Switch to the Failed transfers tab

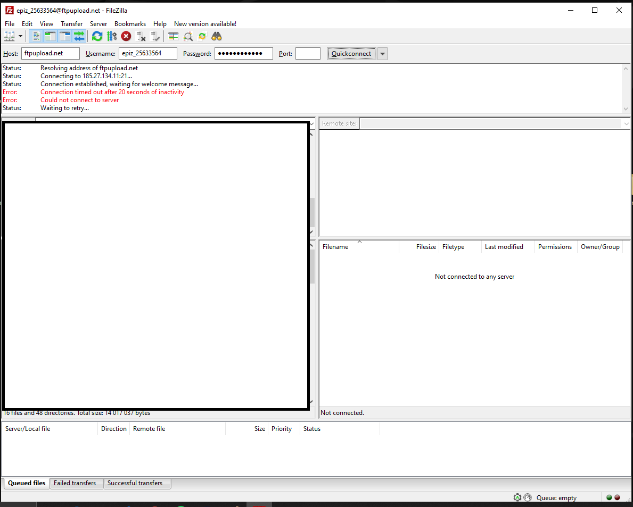pyautogui.click(x=75, y=483)
